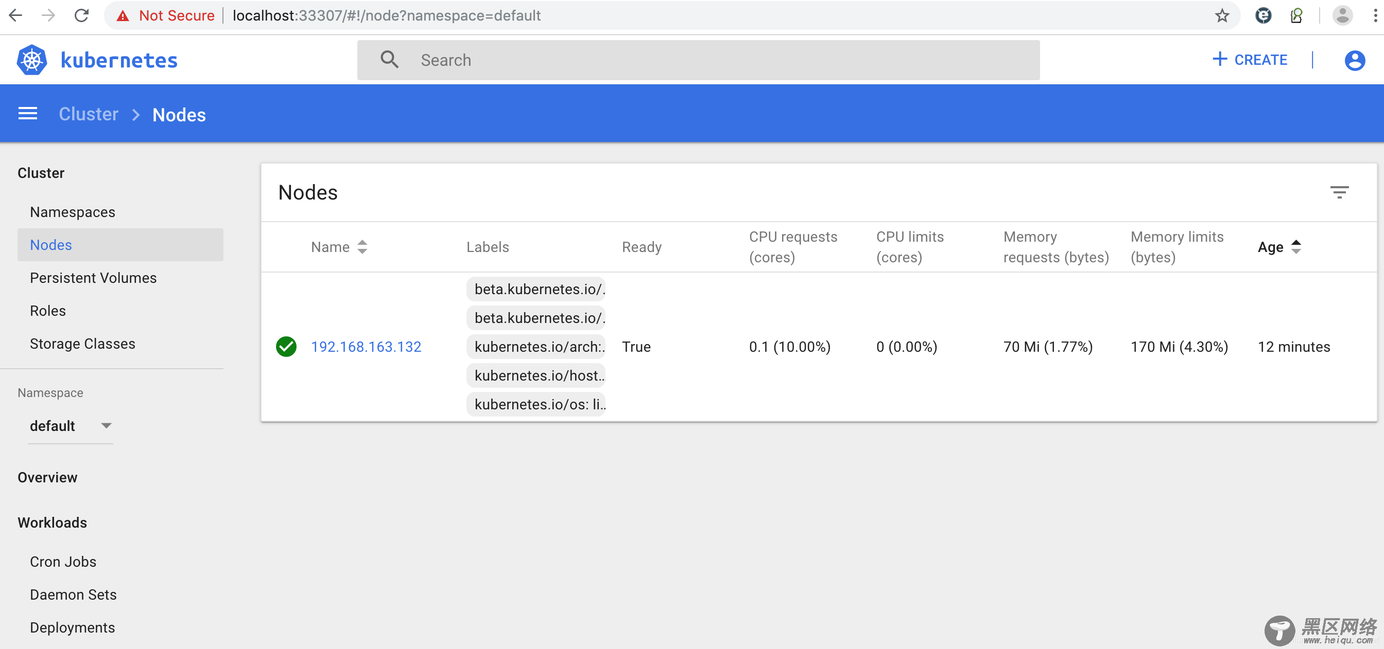The height and width of the screenshot is (649, 1384).
Task: Click the green ready status checkmark
Action: [286, 347]
